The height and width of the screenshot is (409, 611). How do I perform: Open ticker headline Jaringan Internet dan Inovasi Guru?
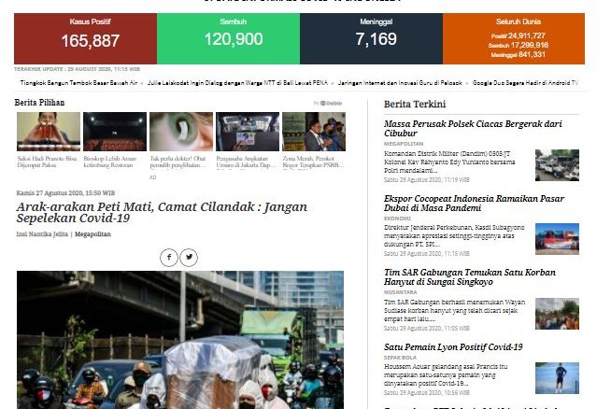(400, 83)
